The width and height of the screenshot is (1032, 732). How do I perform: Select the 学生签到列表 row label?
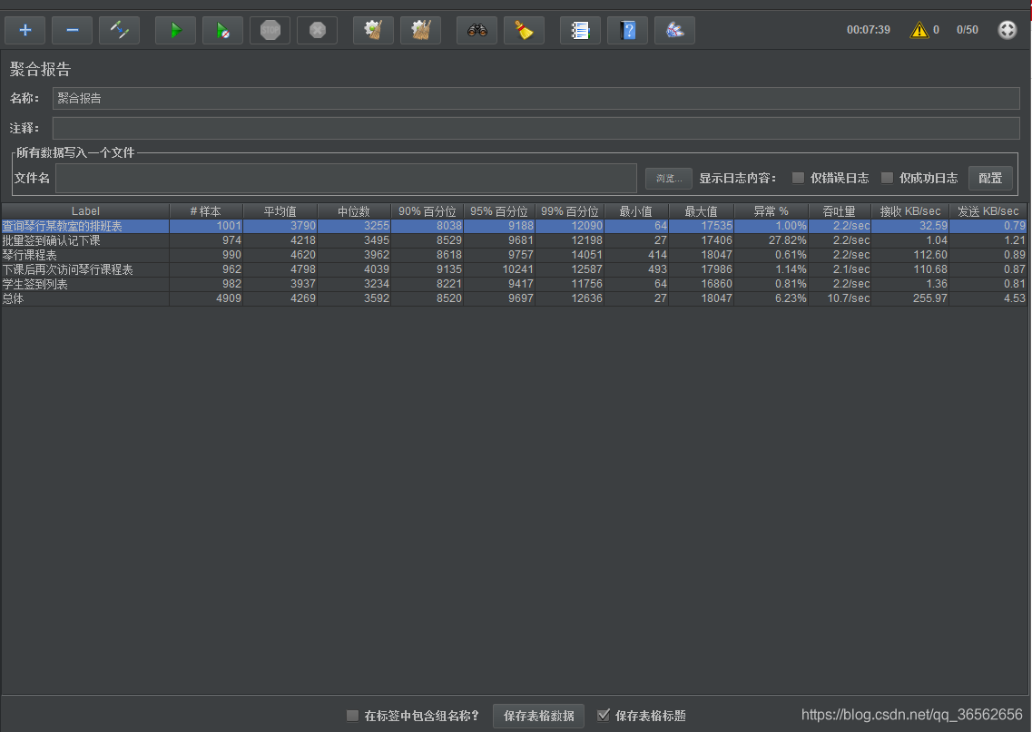click(x=34, y=284)
